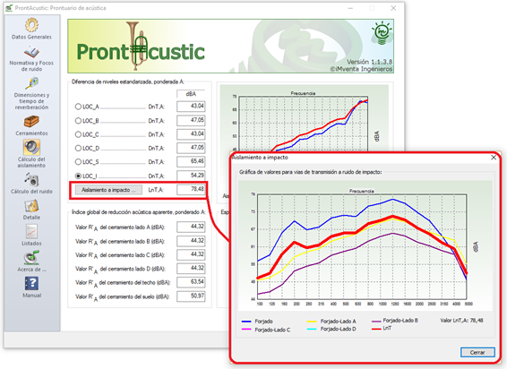Click ProntAcustic banner logo

pos(141,47)
